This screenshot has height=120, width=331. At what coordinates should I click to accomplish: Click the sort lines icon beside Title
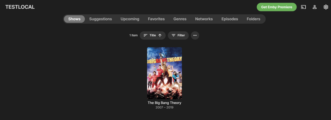pos(145,35)
